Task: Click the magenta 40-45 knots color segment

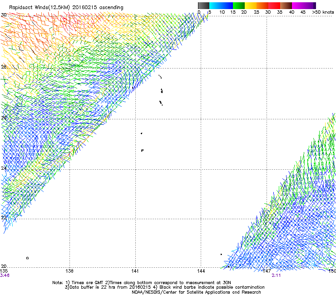Action: point(298,5)
